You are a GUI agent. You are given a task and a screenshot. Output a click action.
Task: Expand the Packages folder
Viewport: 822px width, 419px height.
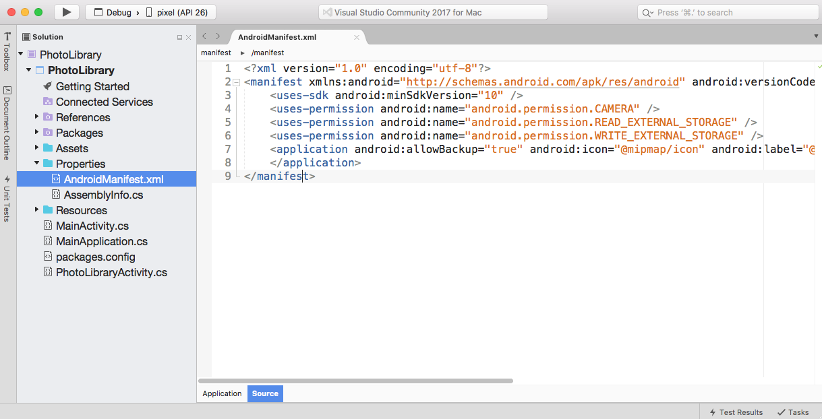(x=37, y=133)
